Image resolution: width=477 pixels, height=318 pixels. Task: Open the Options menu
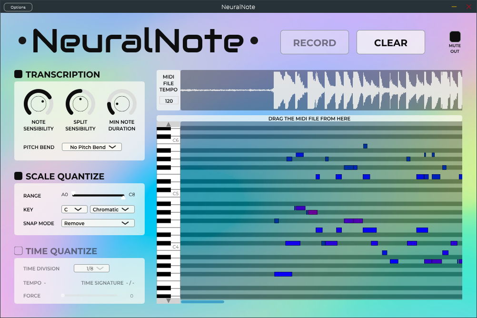[18, 7]
